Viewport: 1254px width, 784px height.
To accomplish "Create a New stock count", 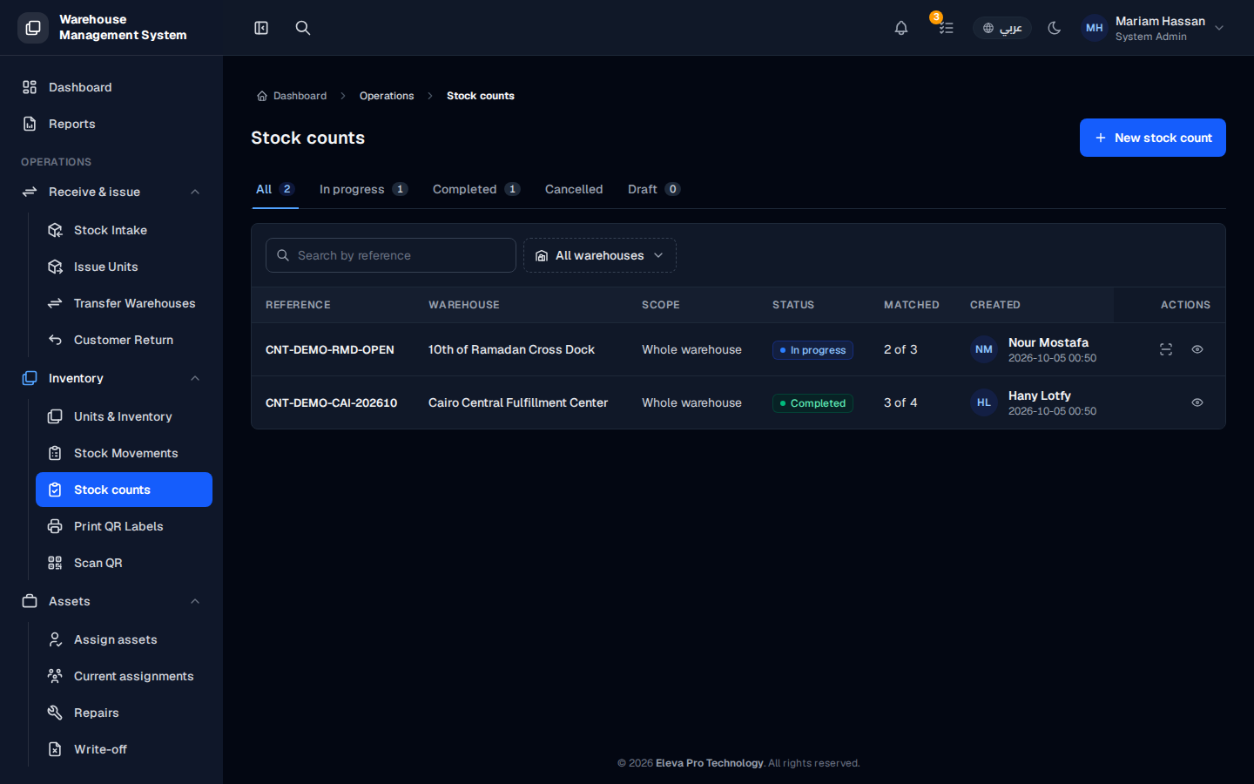I will 1153,138.
